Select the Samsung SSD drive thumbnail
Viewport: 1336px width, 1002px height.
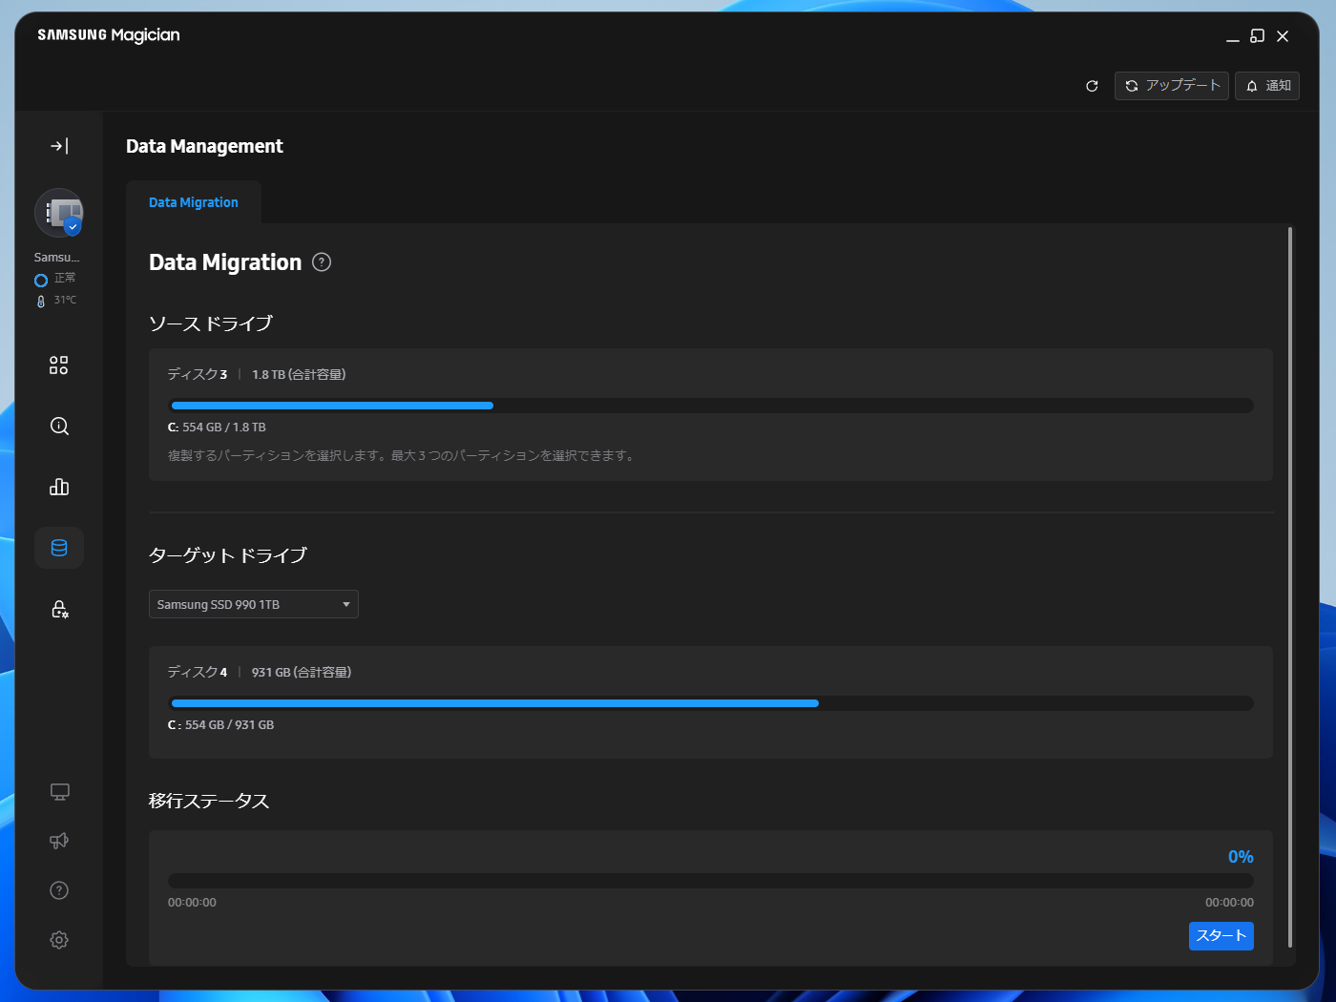tap(59, 213)
